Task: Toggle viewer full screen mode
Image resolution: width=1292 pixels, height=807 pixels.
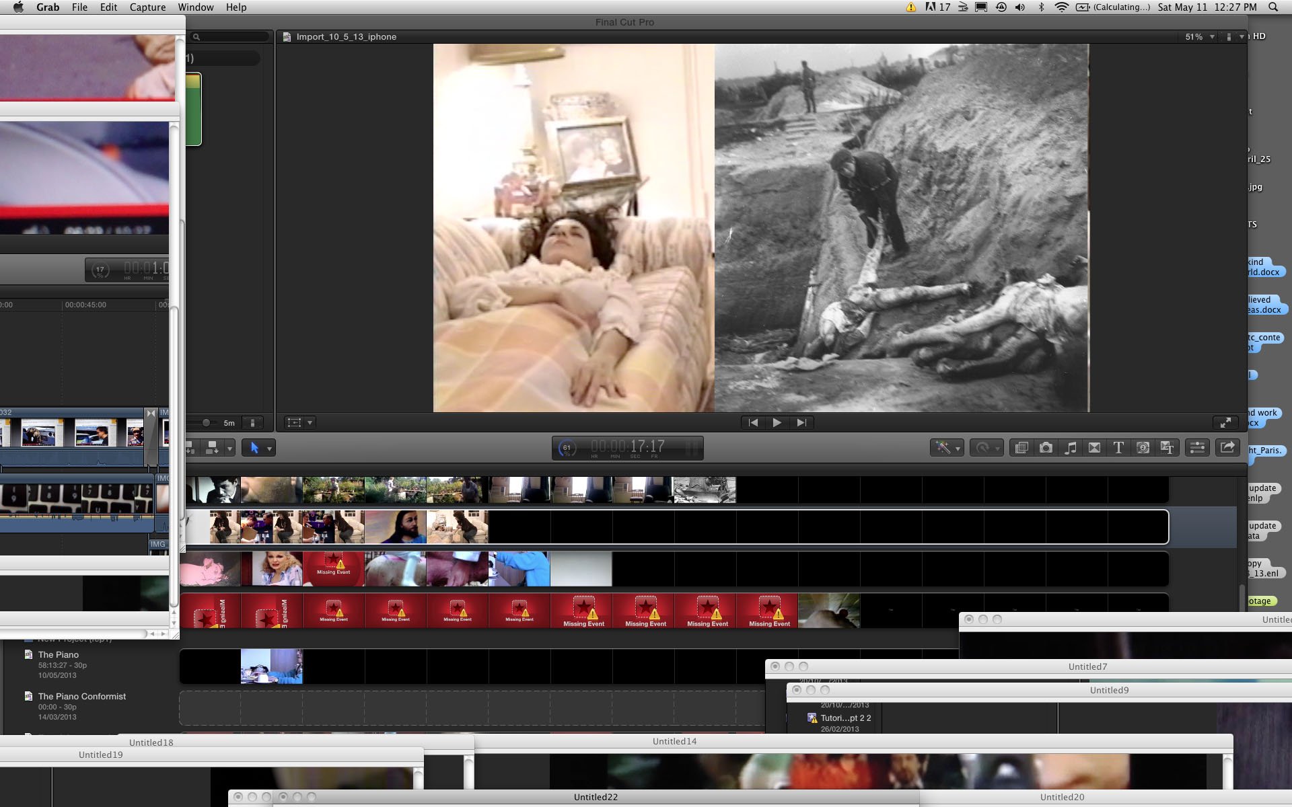Action: coord(1225,422)
